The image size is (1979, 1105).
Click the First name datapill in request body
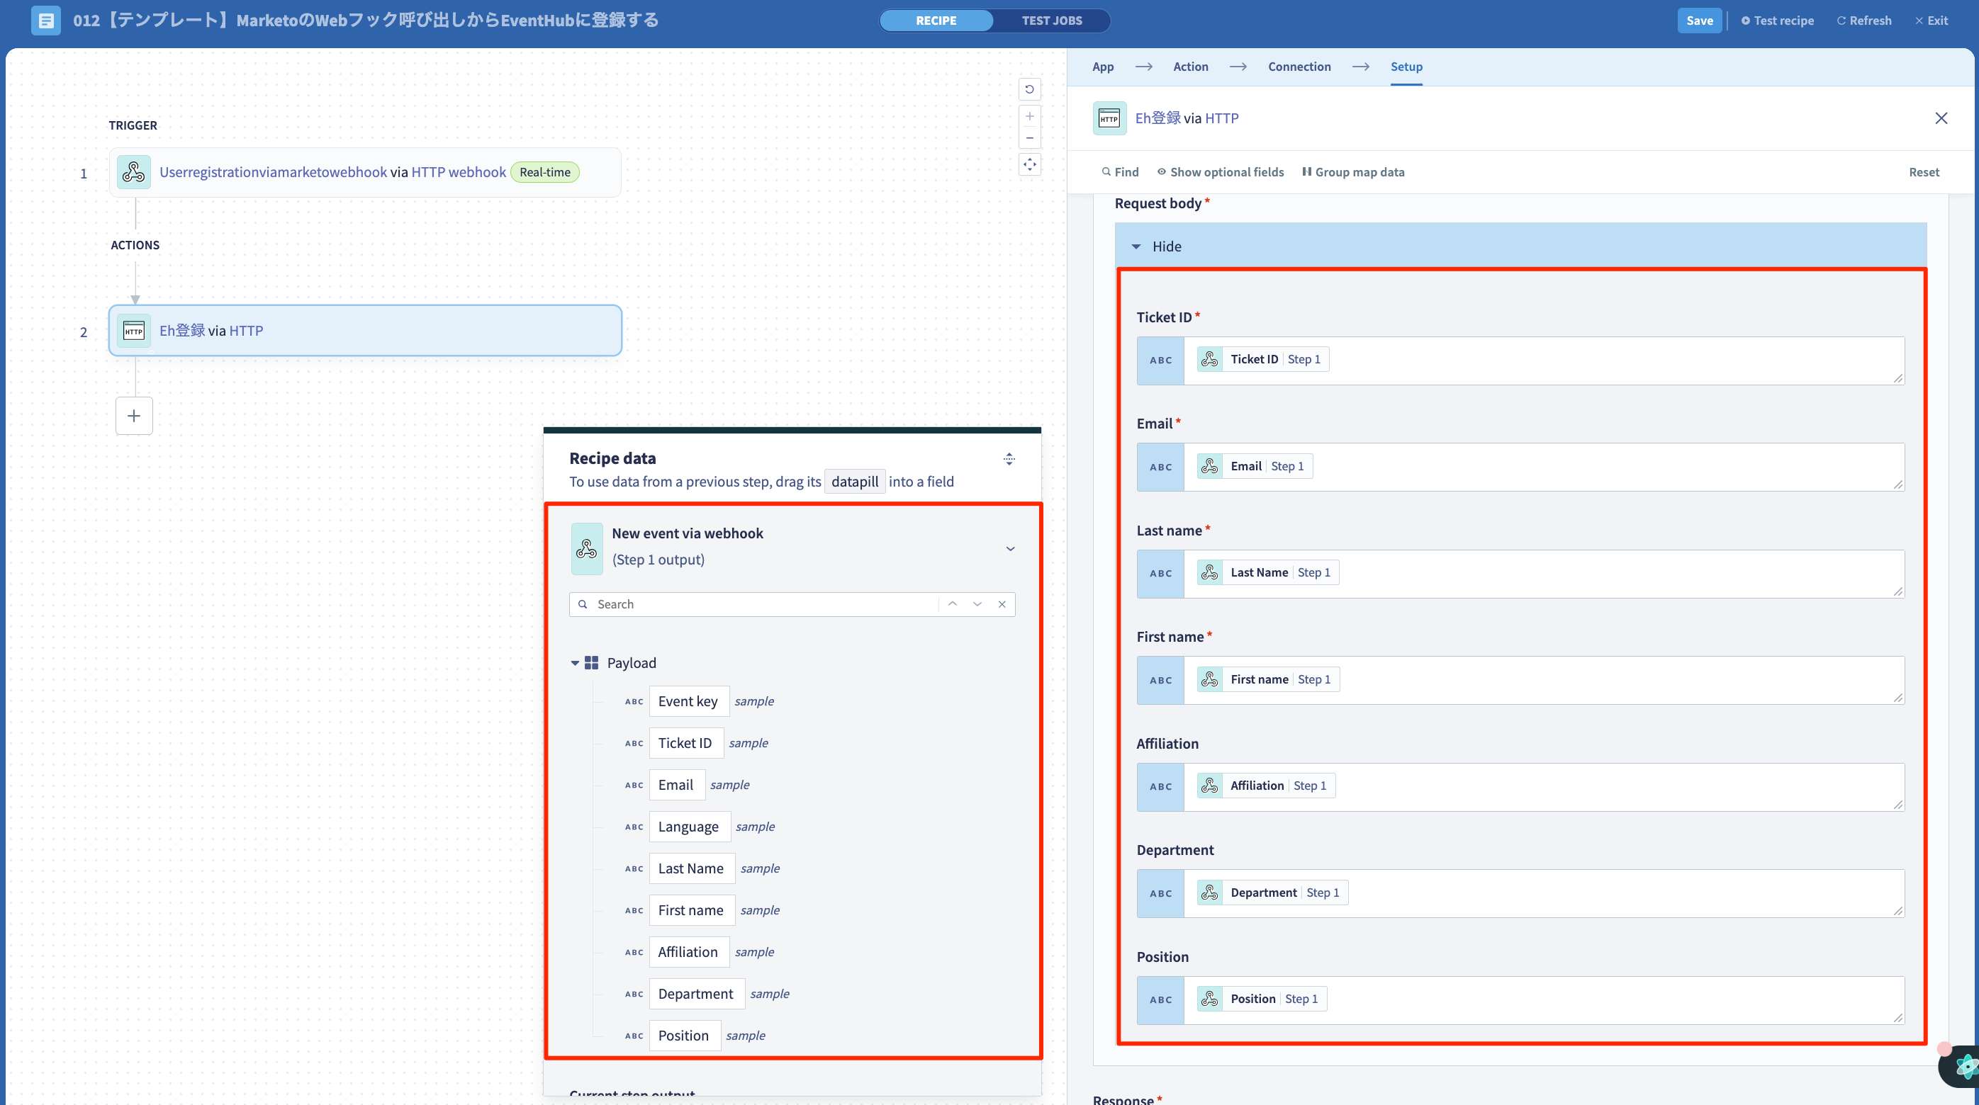[x=1268, y=679]
